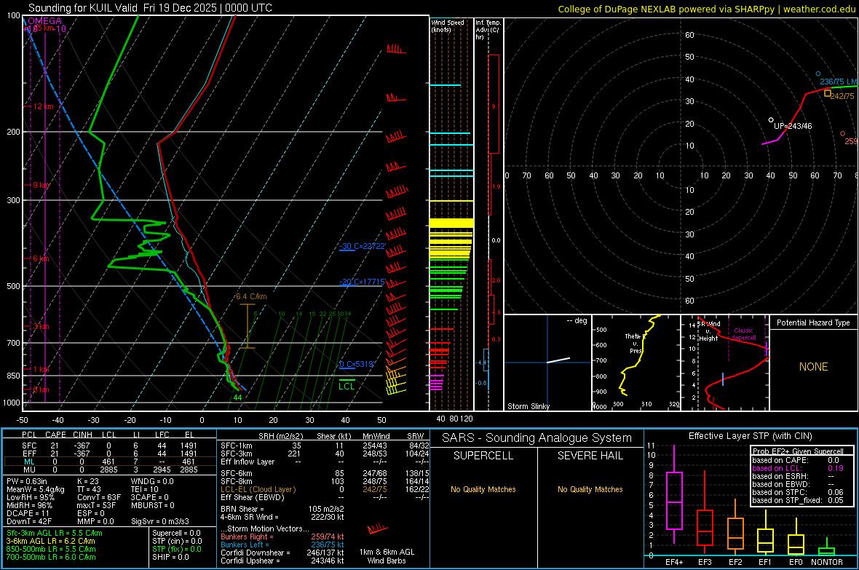Click the 'SHIP = 0.0' value
Screen dimensions: 859x570
[x=170, y=557]
